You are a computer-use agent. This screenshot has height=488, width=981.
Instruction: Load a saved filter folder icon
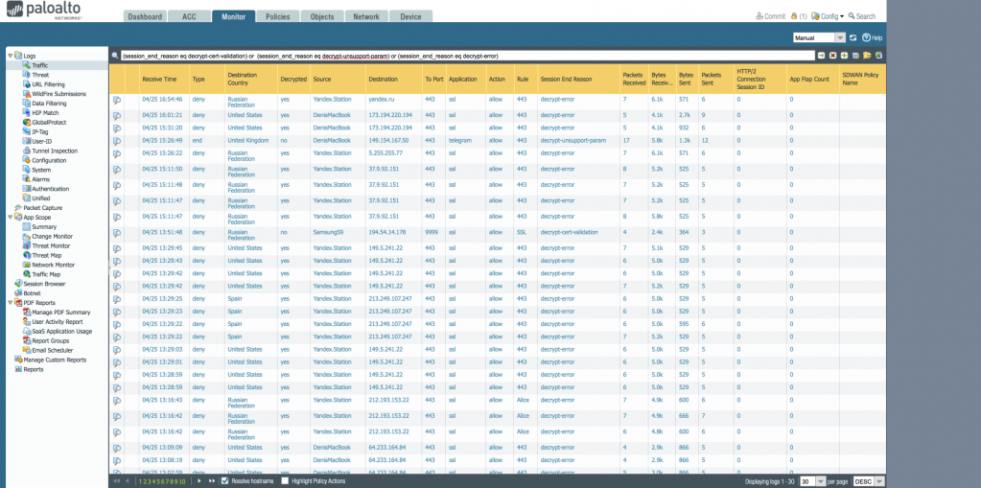[867, 56]
